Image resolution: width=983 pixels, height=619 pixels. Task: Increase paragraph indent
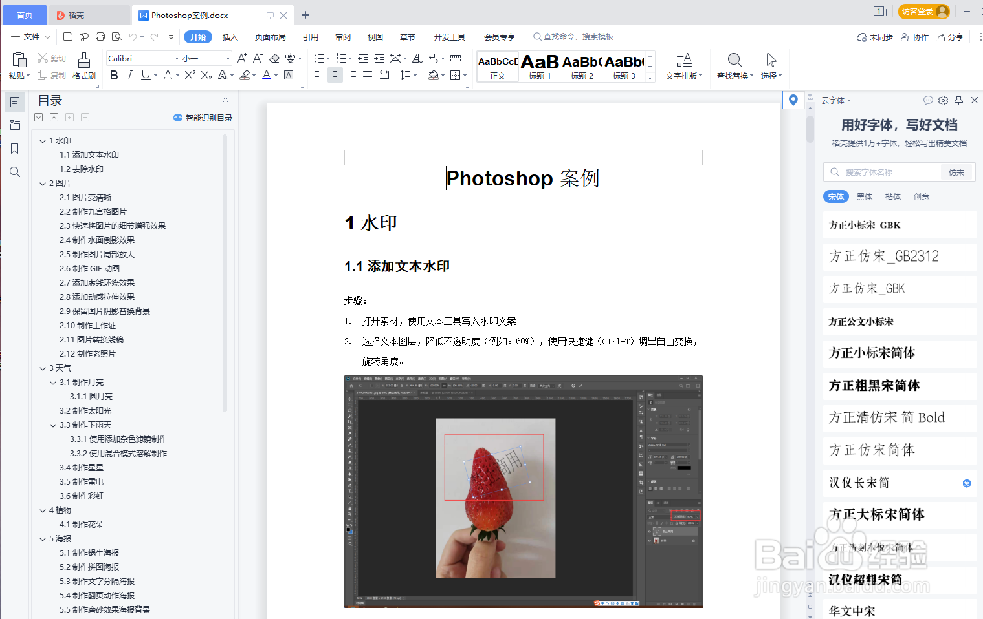click(x=379, y=58)
